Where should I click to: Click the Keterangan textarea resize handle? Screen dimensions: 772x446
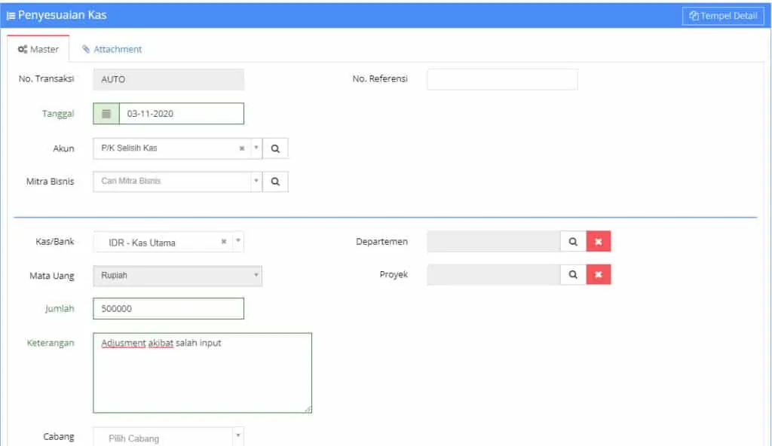click(308, 408)
